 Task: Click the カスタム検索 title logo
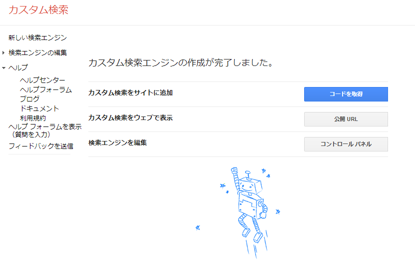tap(38, 10)
